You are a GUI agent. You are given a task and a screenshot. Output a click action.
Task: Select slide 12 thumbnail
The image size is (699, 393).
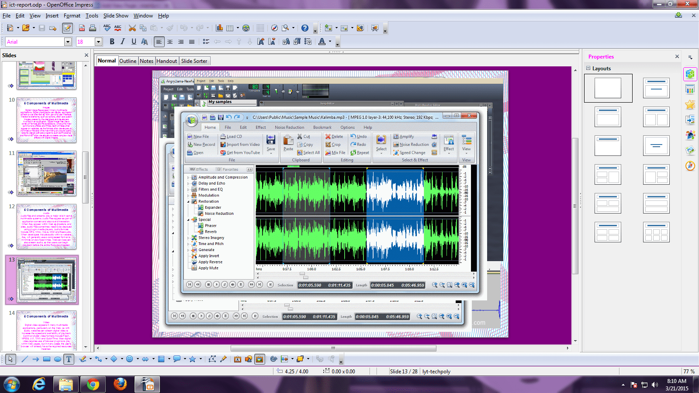[x=47, y=226]
